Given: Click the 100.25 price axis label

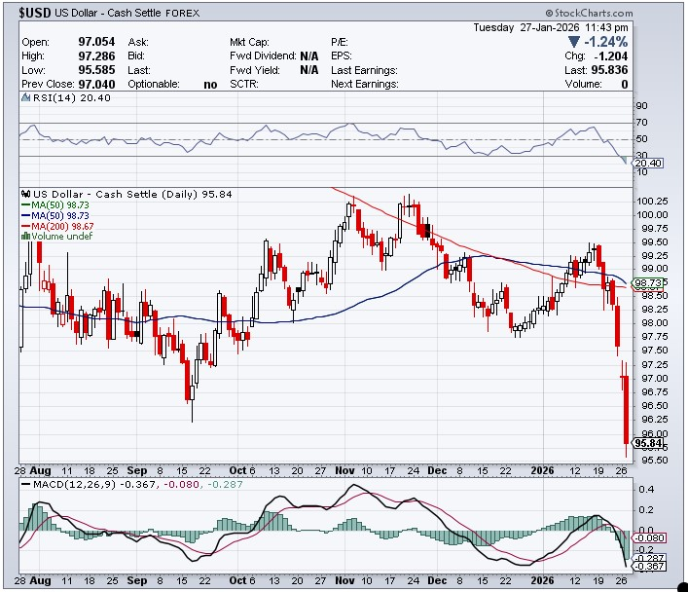Looking at the screenshot, I should (x=652, y=202).
